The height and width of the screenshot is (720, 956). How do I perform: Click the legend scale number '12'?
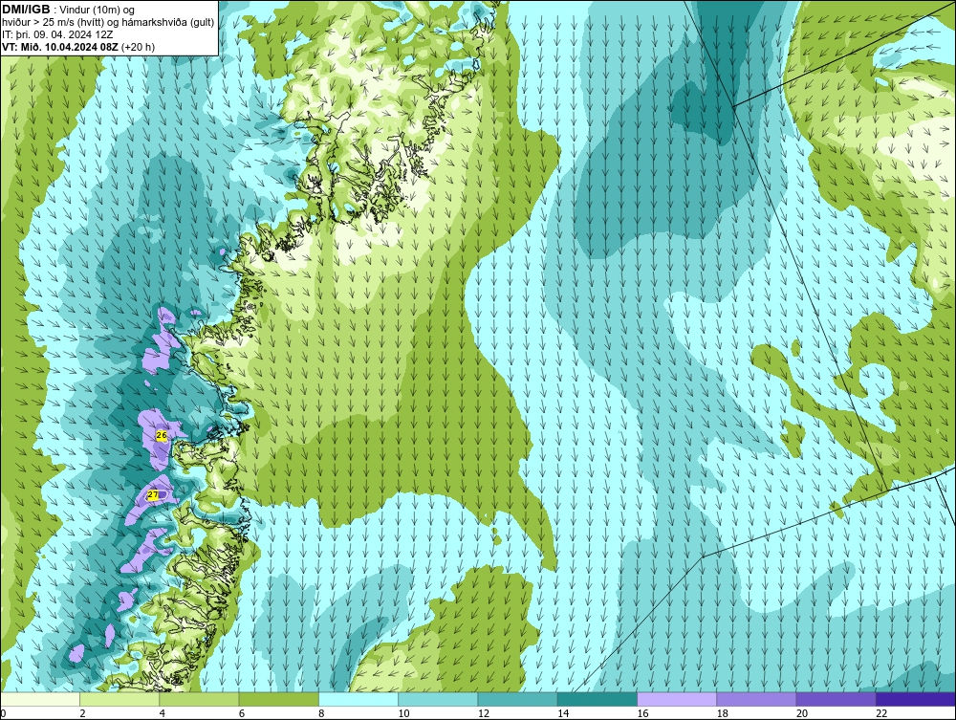484,714
